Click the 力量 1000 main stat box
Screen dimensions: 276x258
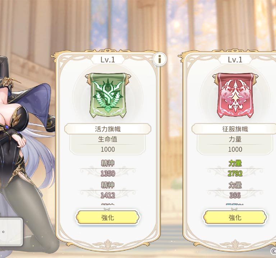click(x=235, y=144)
